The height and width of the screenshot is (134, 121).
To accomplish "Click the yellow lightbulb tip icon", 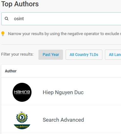I will click(3, 34).
